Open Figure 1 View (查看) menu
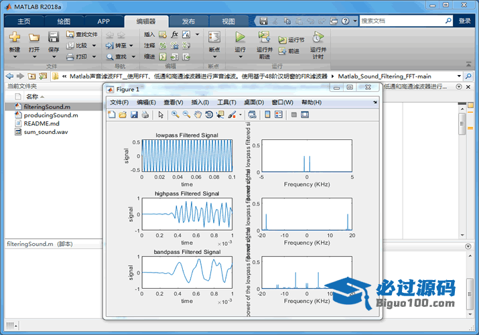 pyautogui.click(x=174, y=103)
